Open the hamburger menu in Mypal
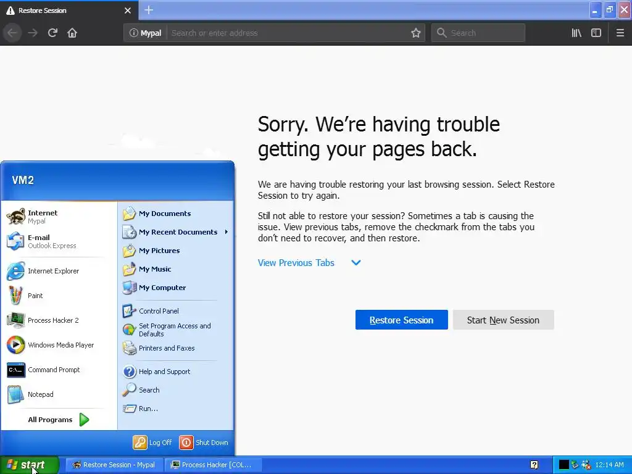This screenshot has height=474, width=632. [x=620, y=33]
